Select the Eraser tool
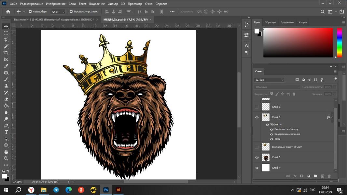This screenshot has height=195, width=347. (x=6, y=99)
